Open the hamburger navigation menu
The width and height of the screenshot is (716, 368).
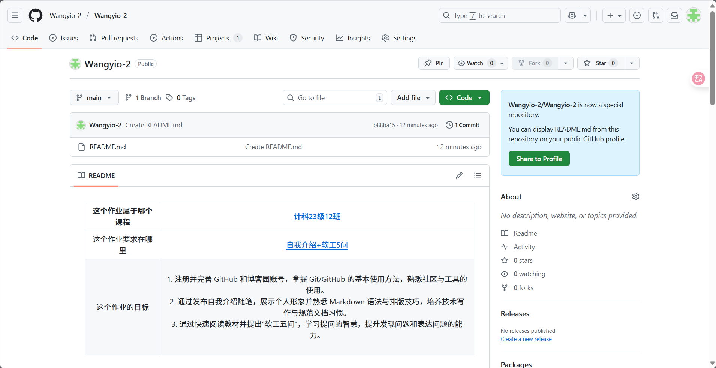point(15,15)
